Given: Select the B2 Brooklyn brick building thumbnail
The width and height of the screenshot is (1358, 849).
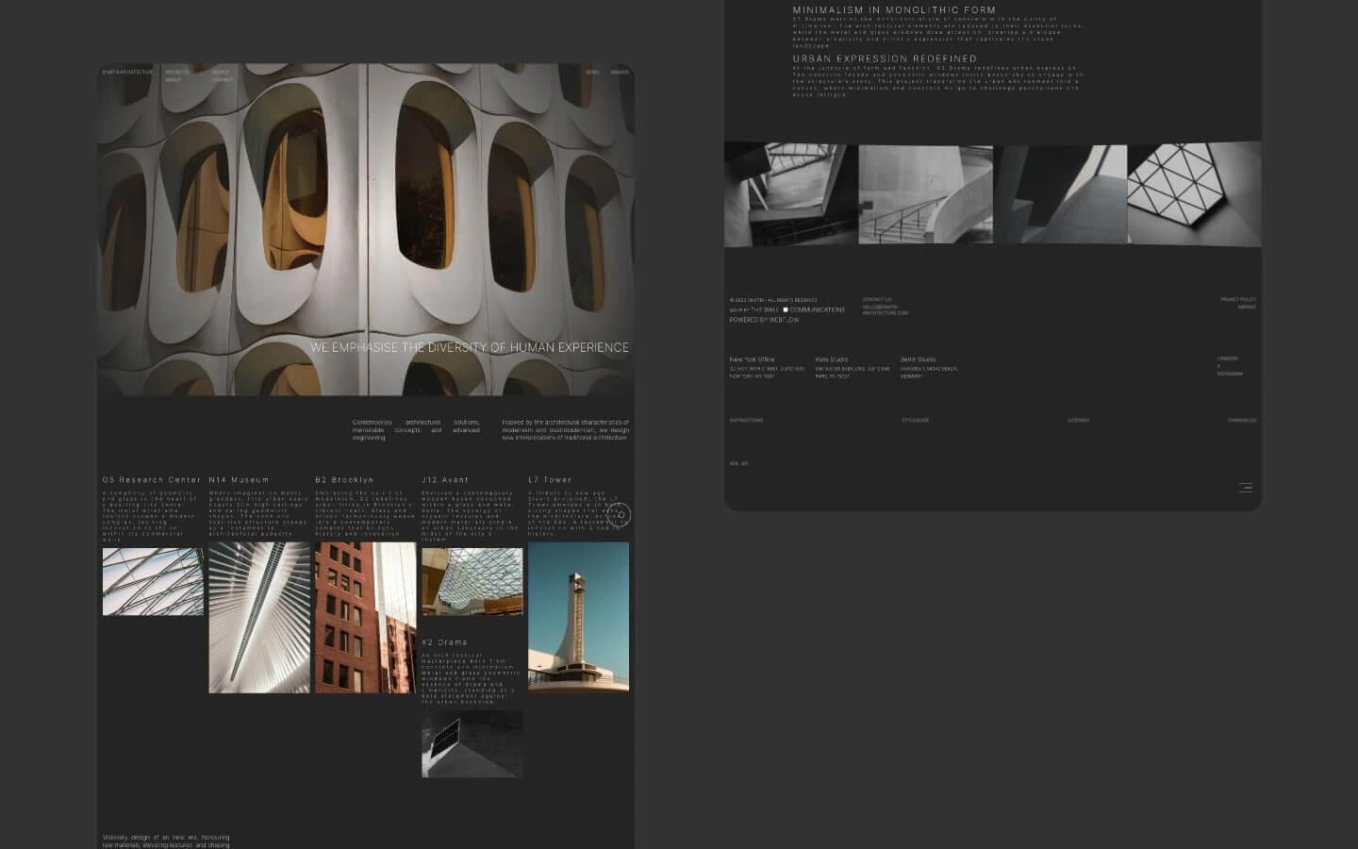Looking at the screenshot, I should (x=366, y=617).
